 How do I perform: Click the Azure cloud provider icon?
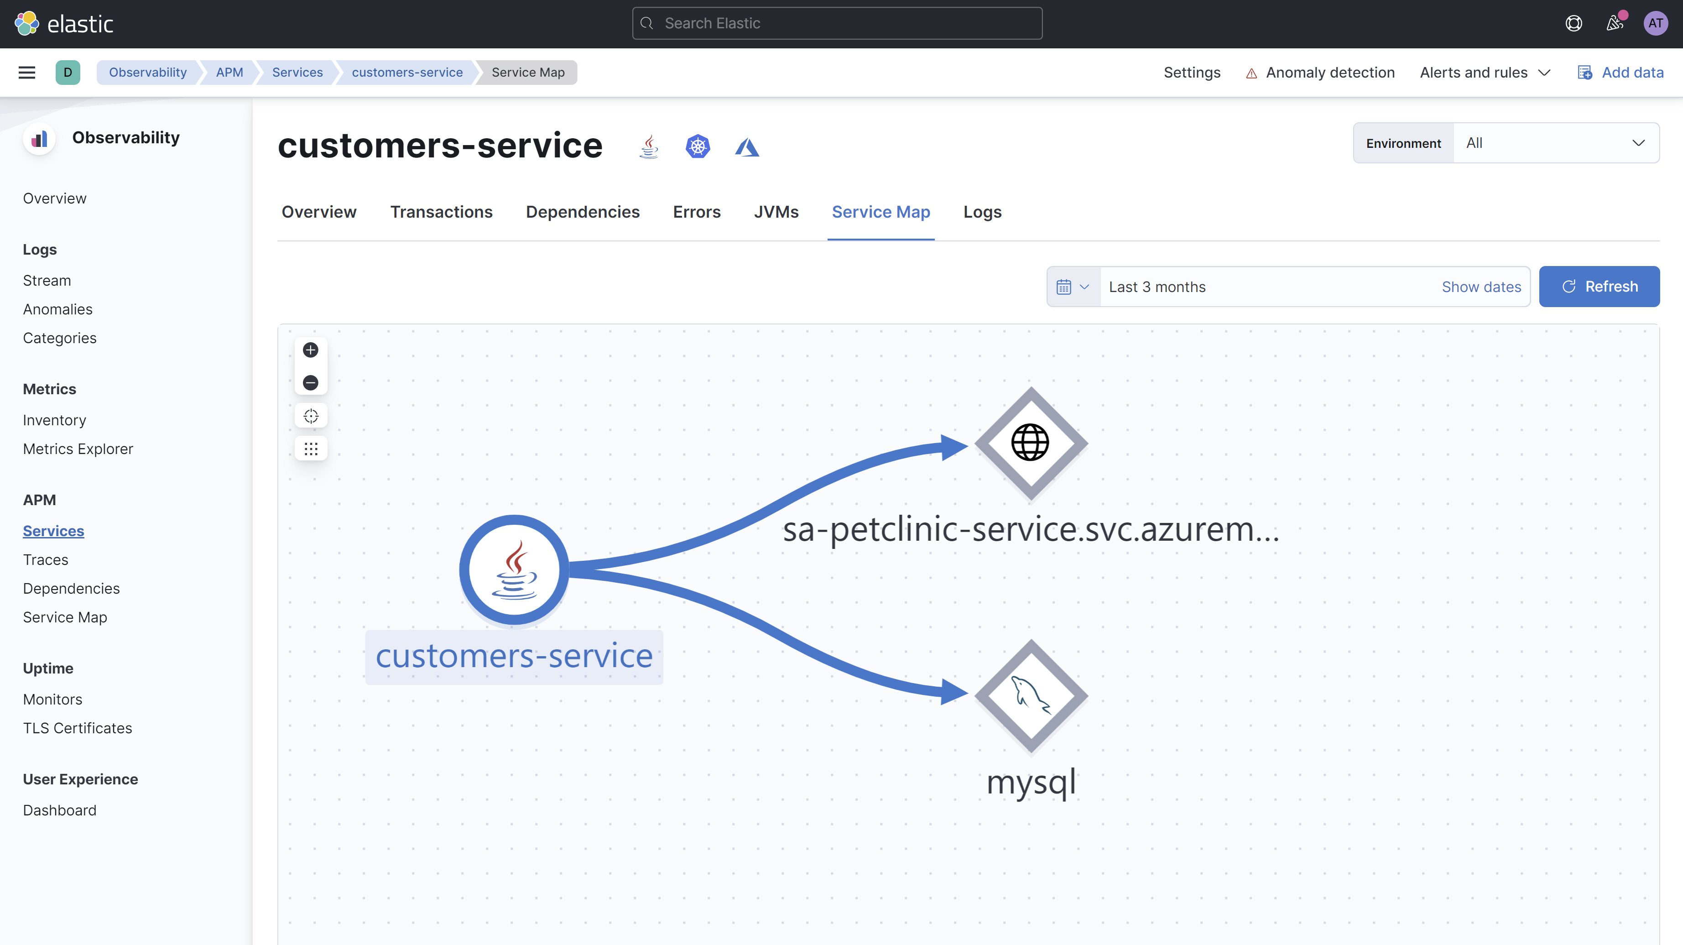(x=747, y=146)
